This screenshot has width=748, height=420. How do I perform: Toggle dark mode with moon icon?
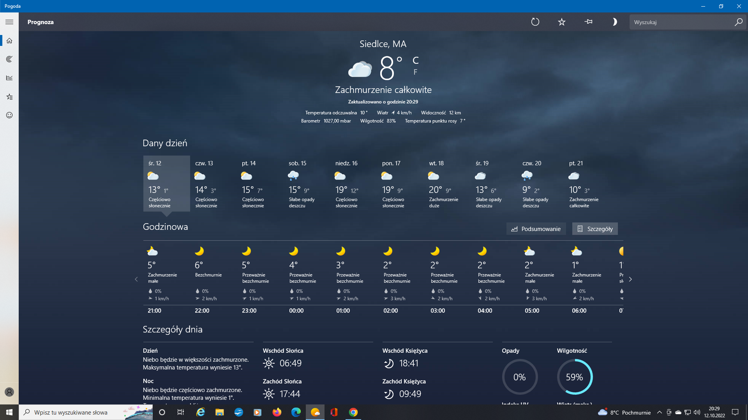coord(614,22)
